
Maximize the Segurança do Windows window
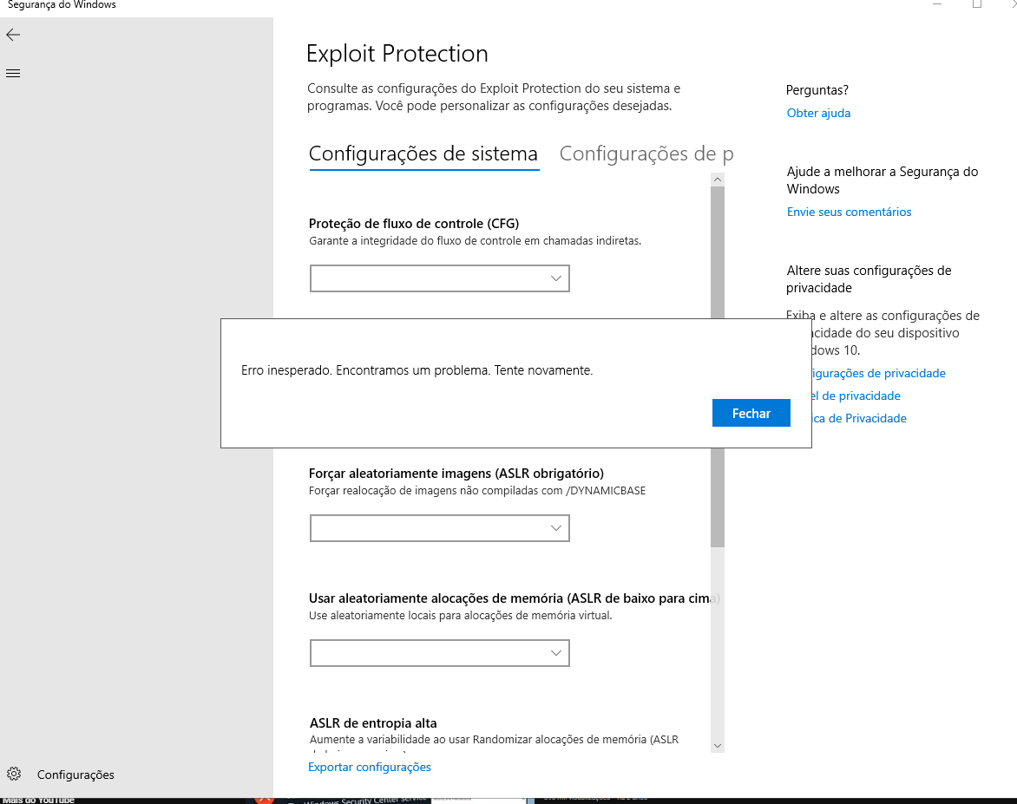(x=977, y=4)
